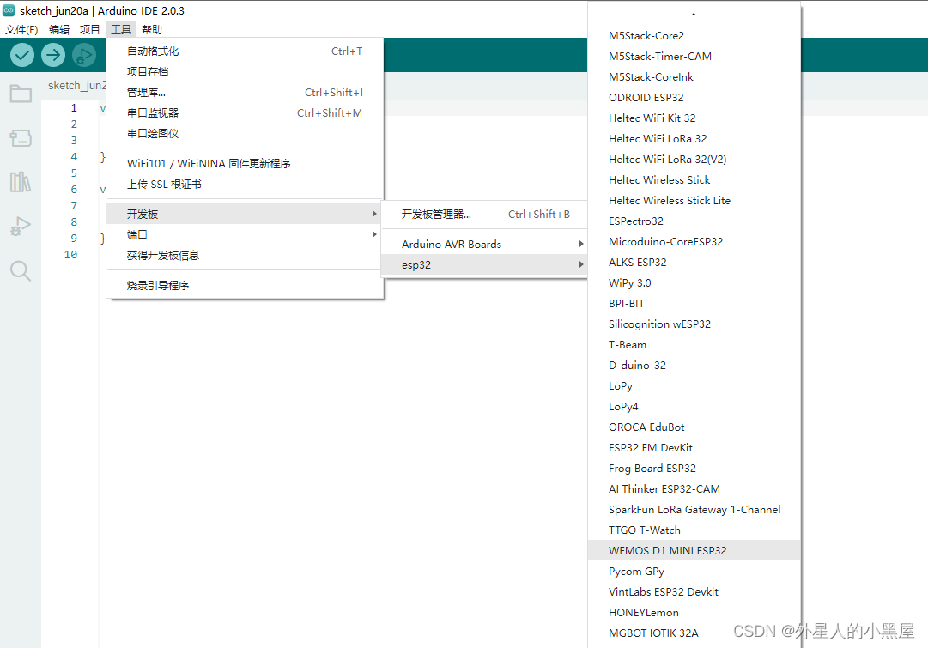This screenshot has width=928, height=648.
Task: Open the Debug sidebar icon
Action: 21,226
